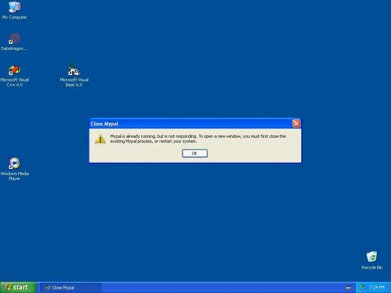The image size is (391, 293).
Task: Click the keyboard icon in the taskbar
Action: pos(348,288)
